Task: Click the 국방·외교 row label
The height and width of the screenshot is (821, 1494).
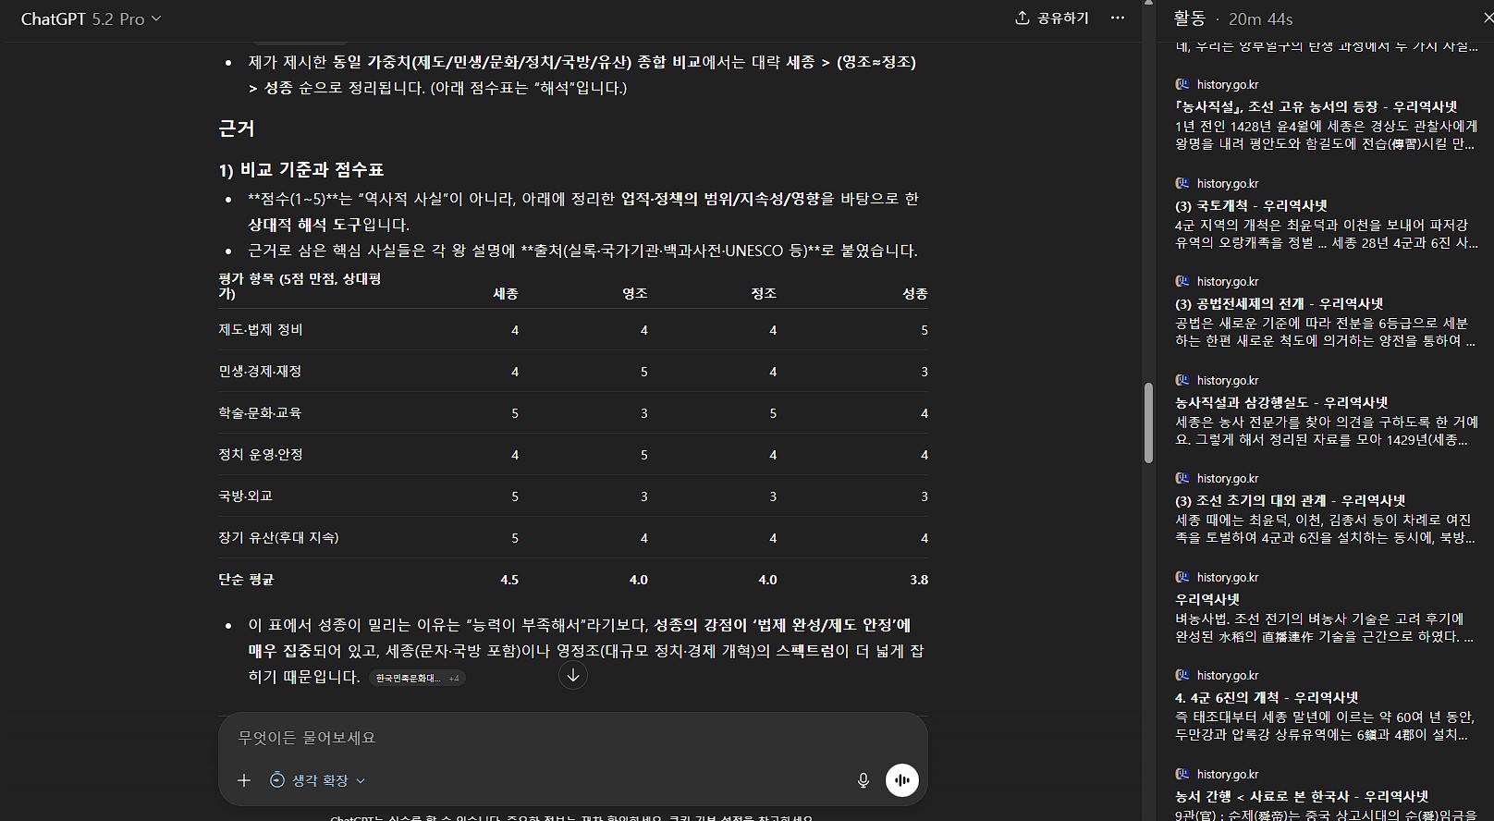Action: point(245,496)
